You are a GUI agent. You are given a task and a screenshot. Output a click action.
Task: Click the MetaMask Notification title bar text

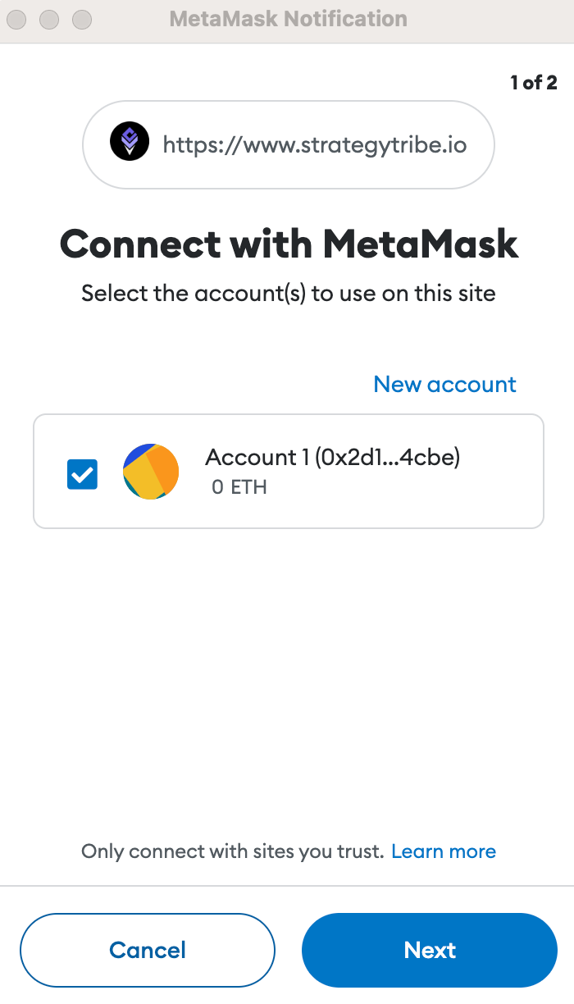click(288, 19)
